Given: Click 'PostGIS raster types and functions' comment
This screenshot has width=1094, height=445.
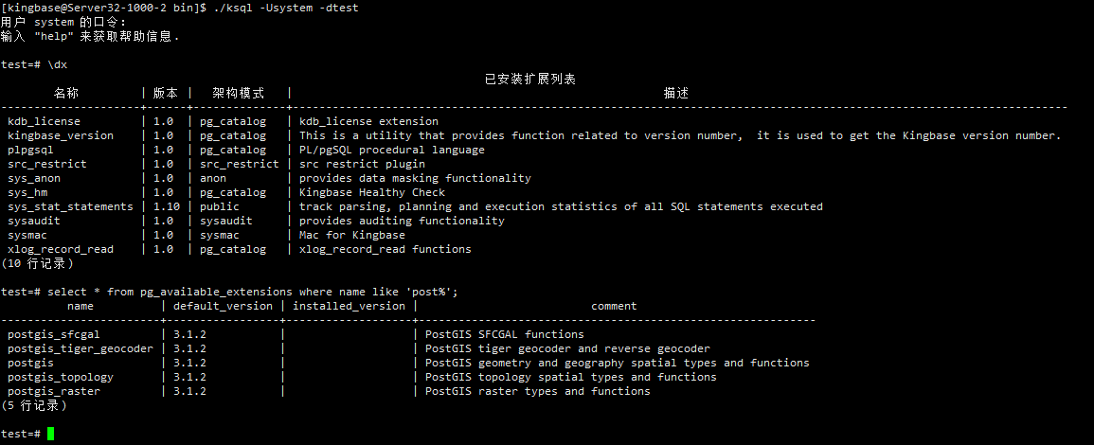Looking at the screenshot, I should tap(538, 391).
